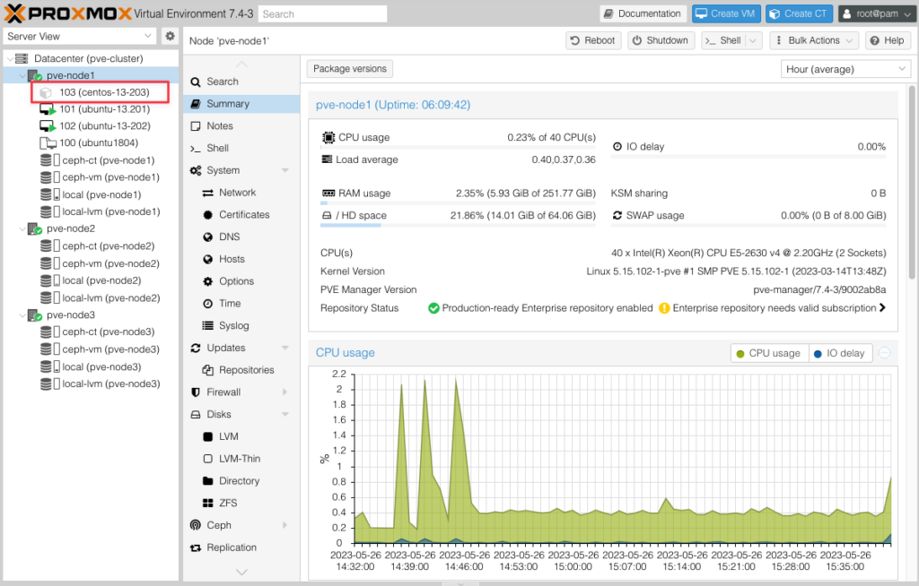919x586 pixels.
Task: Open local (pve-node1) storage
Action: 101,195
